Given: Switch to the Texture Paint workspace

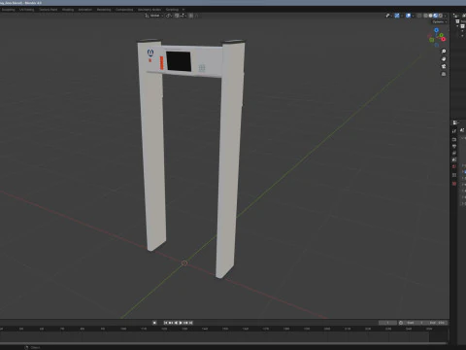Looking at the screenshot, I should tap(49, 10).
